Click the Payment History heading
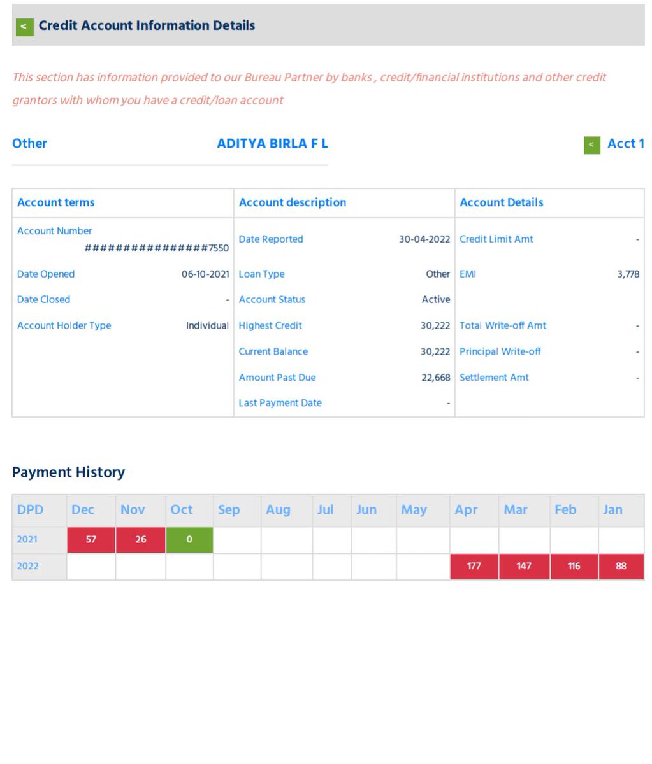 point(68,472)
